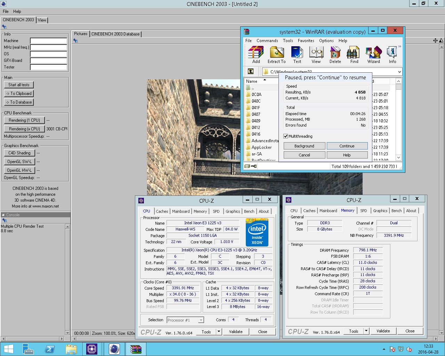Go up one folder level in WinRAR

pyautogui.click(x=251, y=71)
